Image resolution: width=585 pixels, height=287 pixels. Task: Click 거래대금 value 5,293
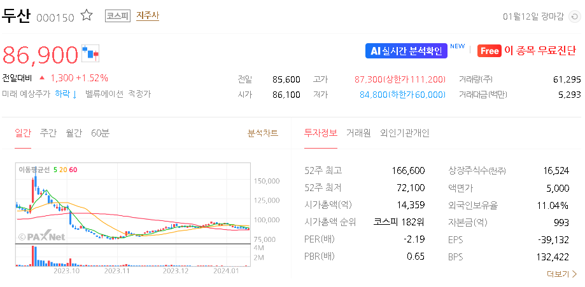(570, 95)
